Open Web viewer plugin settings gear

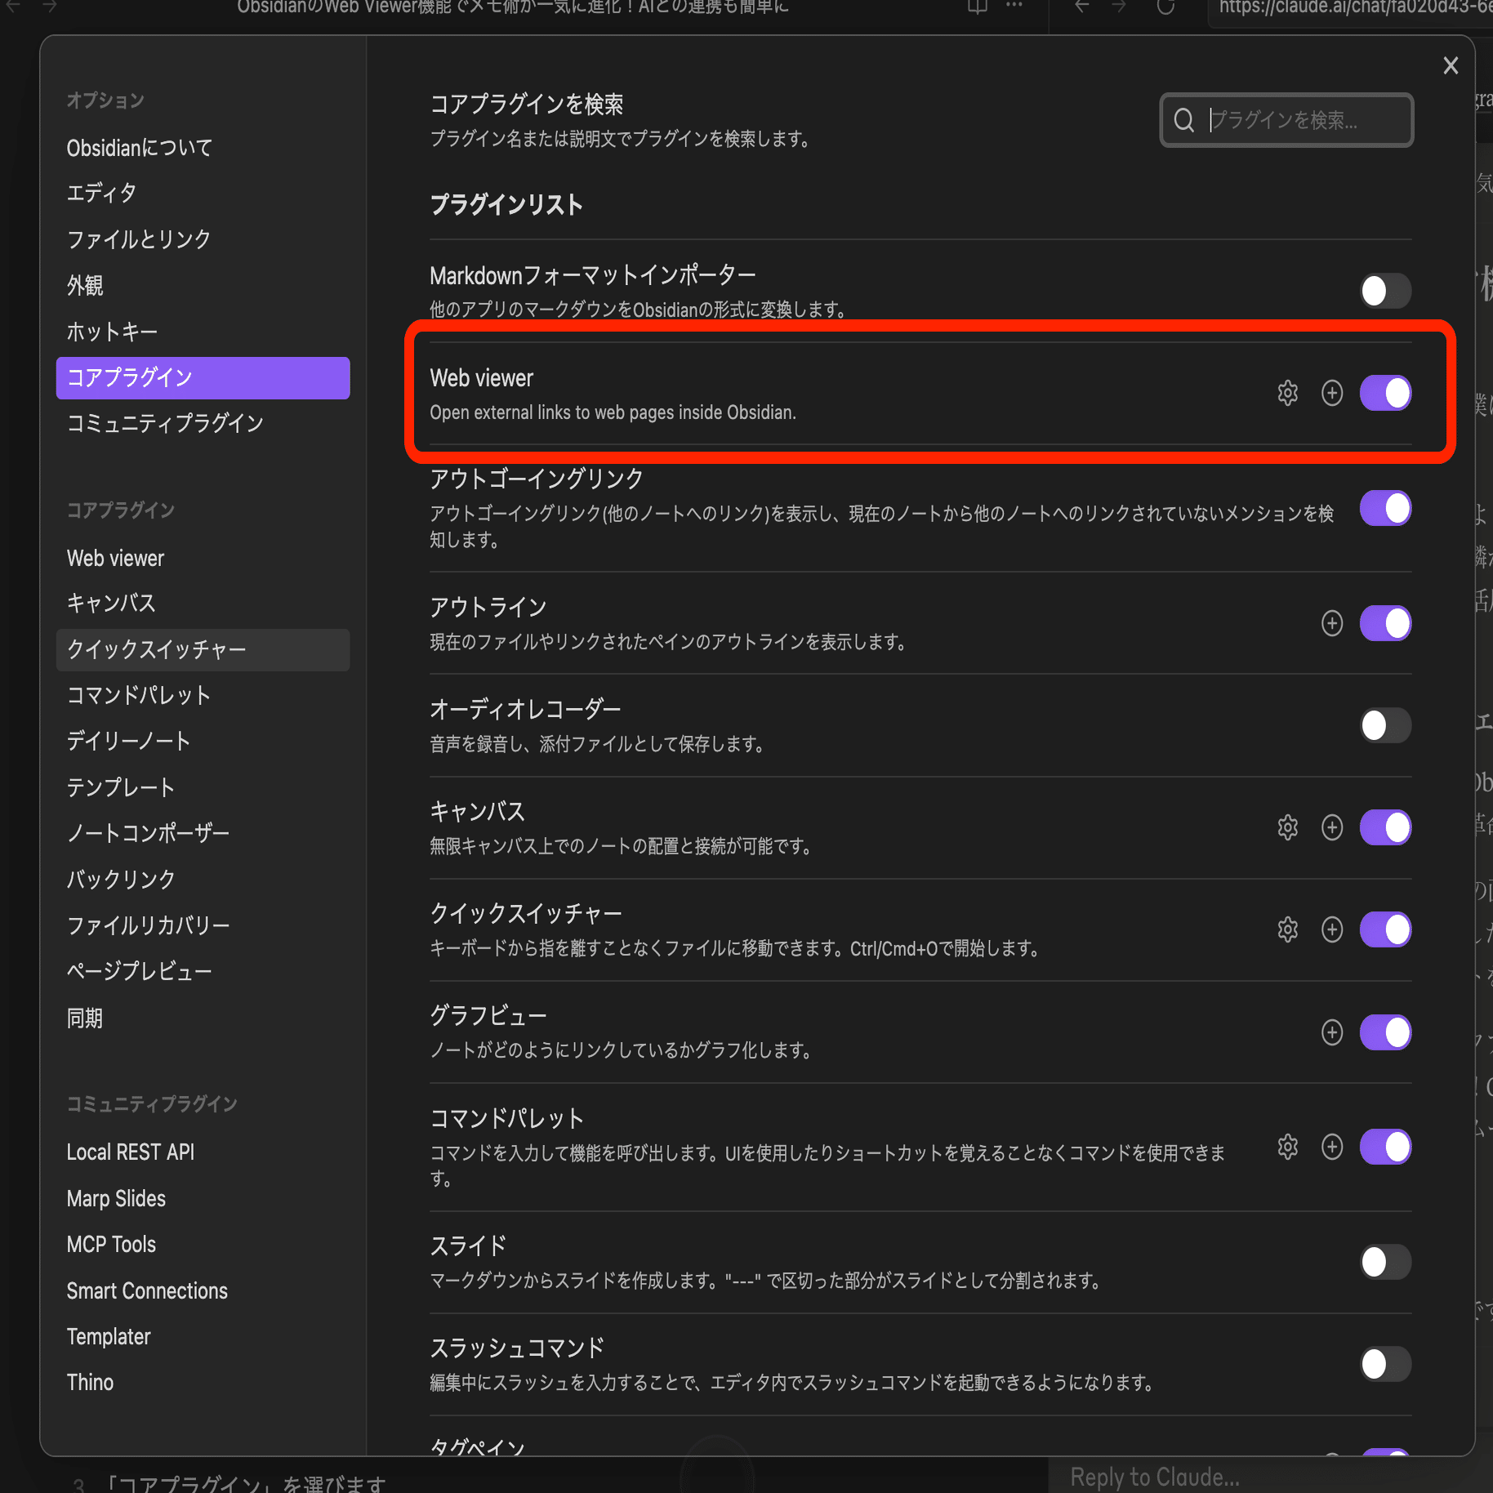coord(1287,393)
